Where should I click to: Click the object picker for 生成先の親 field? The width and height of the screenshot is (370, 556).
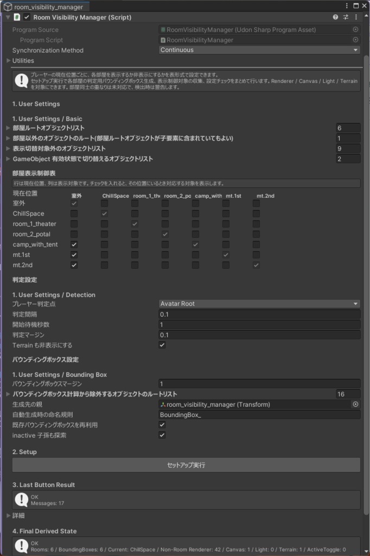[x=356, y=404]
